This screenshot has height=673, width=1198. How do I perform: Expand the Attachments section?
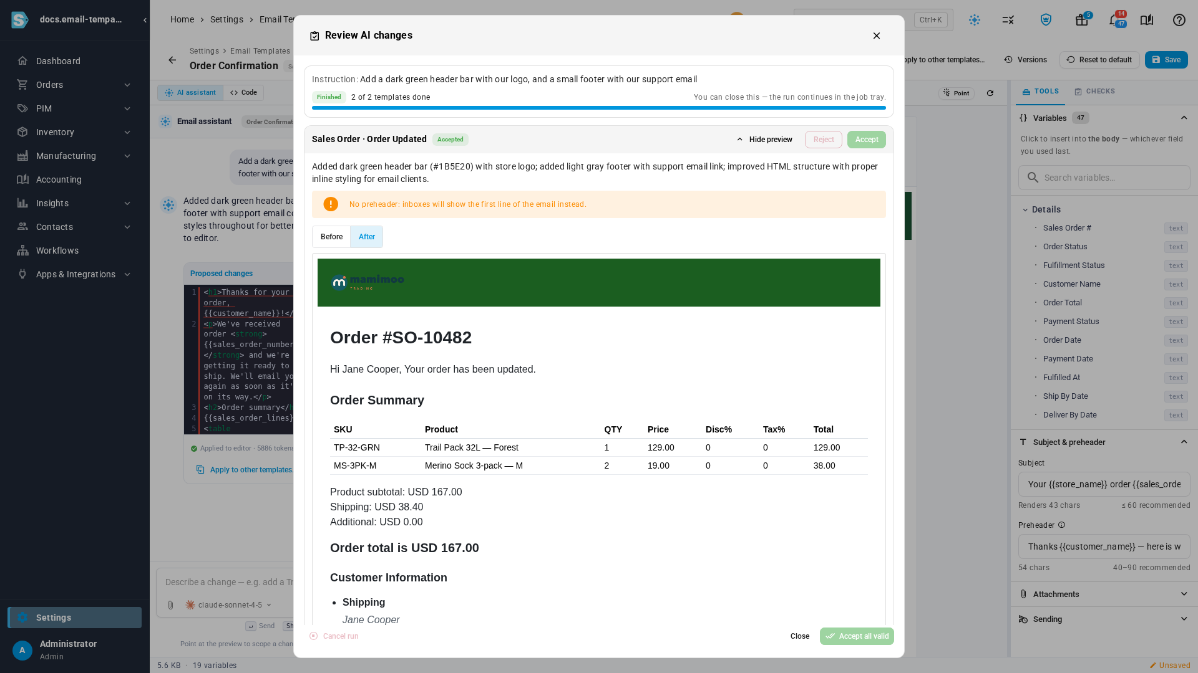[1104, 594]
